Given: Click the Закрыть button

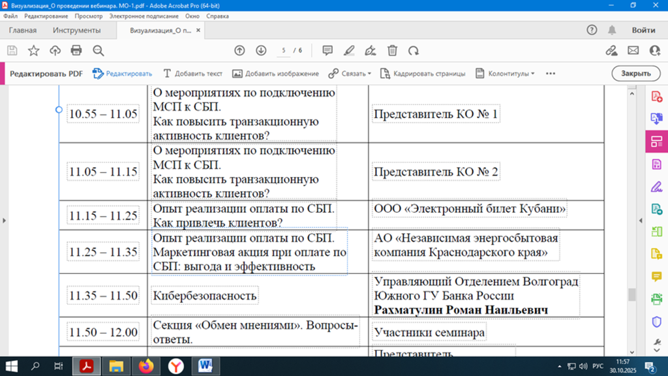Looking at the screenshot, I should (x=635, y=74).
